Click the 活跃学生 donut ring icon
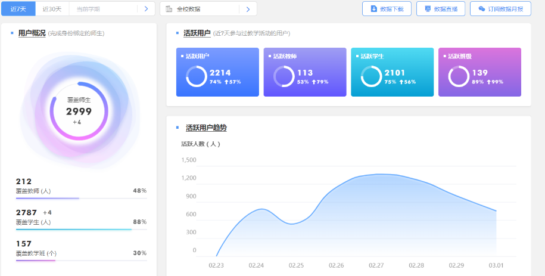The height and width of the screenshot is (276, 545). point(371,76)
